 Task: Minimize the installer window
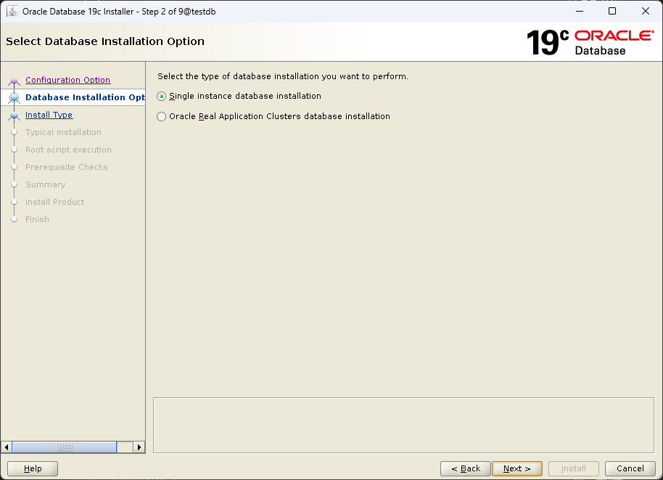(x=580, y=12)
